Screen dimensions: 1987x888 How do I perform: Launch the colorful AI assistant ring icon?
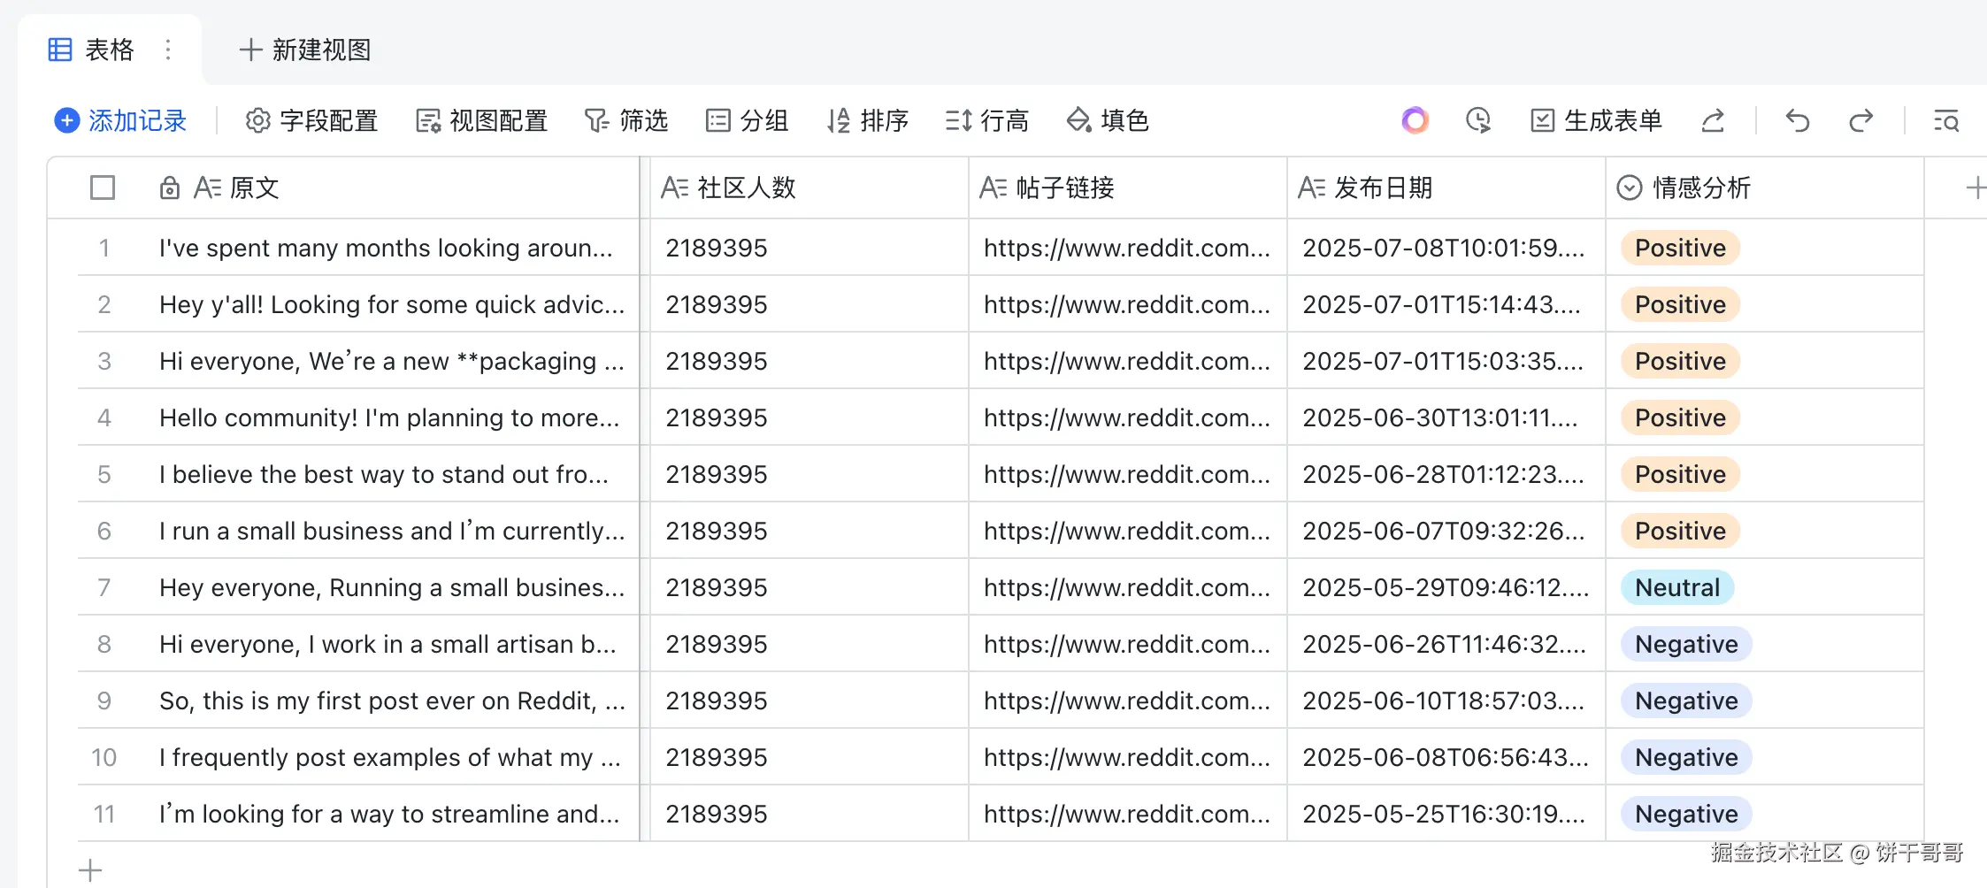coord(1415,120)
